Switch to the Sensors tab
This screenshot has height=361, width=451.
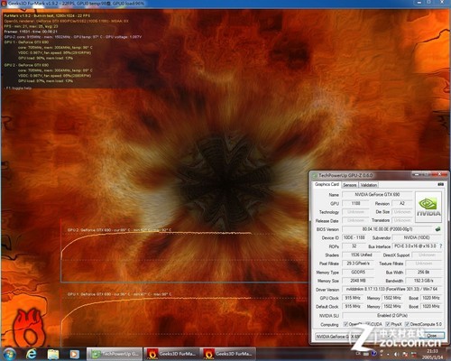pyautogui.click(x=350, y=185)
